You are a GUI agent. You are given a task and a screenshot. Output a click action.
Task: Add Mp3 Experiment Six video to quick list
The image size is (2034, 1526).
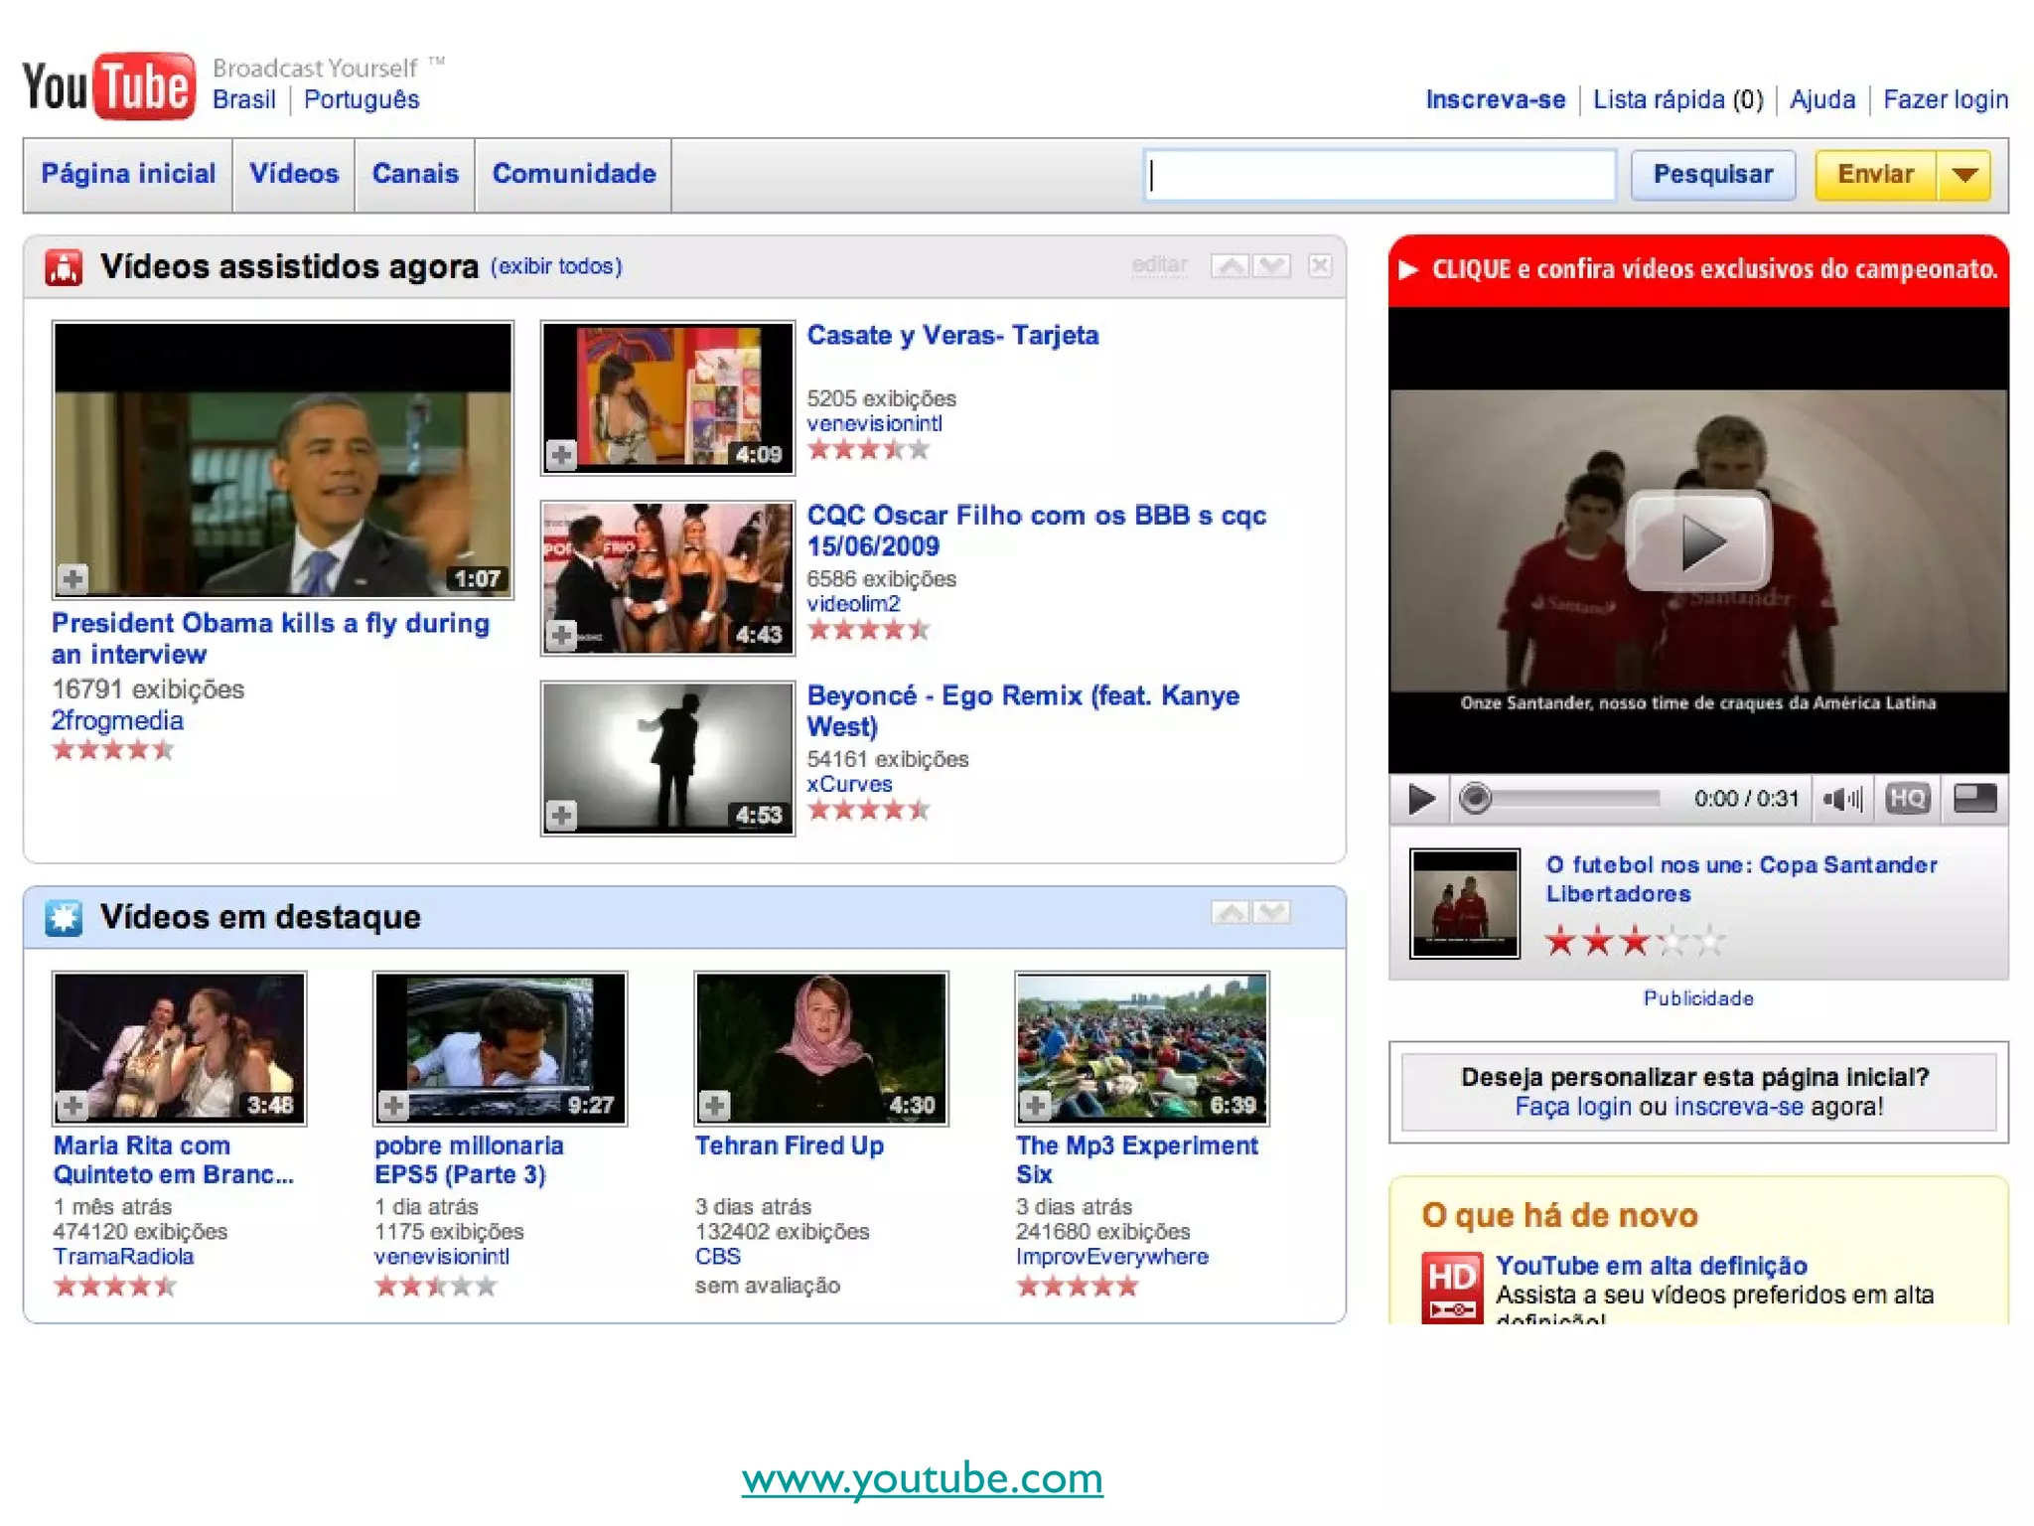tap(1035, 1105)
